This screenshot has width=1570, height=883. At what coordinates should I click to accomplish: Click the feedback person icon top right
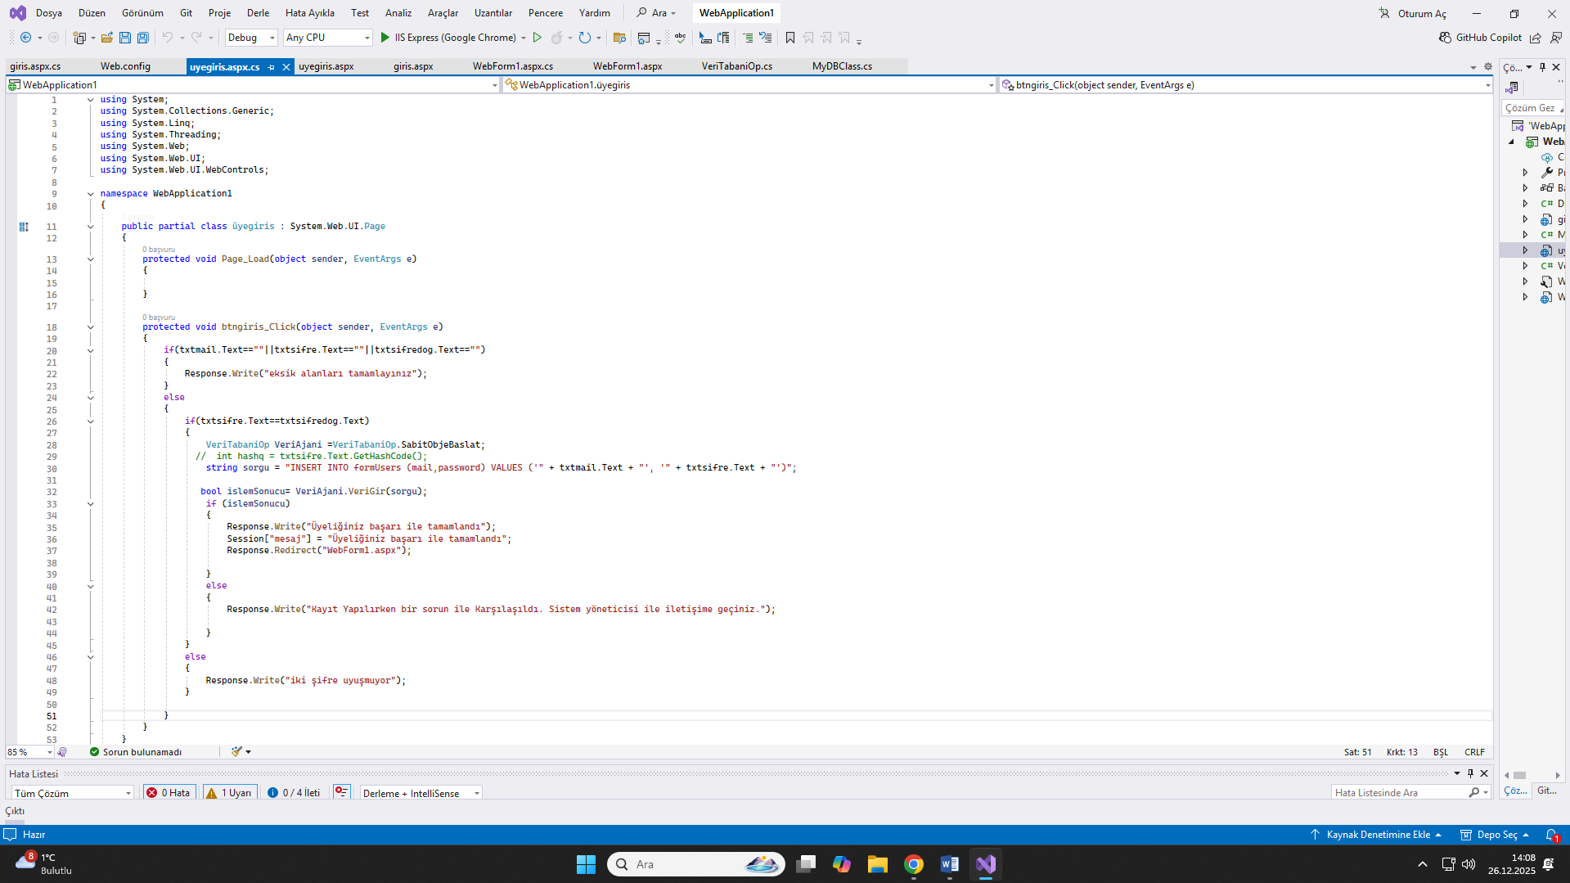[x=1556, y=38]
